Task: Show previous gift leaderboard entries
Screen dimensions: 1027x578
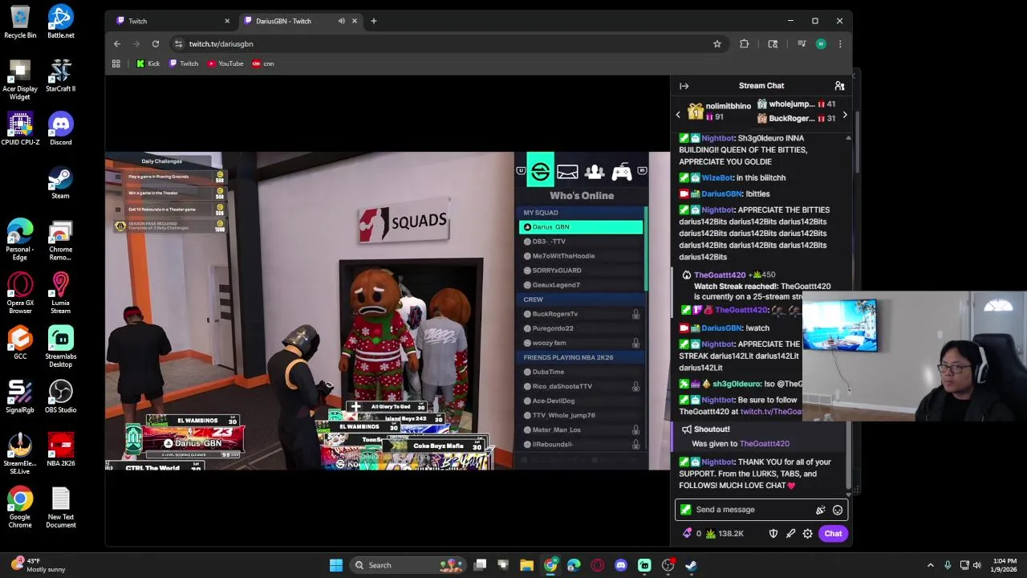Action: (678, 115)
